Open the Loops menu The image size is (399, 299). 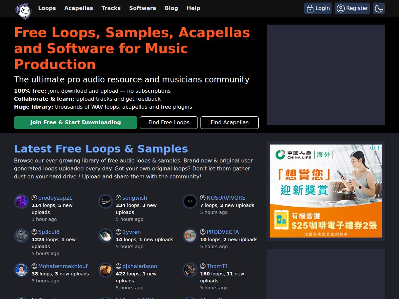(47, 8)
